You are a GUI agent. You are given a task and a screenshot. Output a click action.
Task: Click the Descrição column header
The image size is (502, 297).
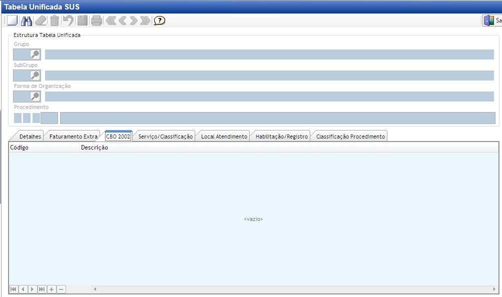289,147
